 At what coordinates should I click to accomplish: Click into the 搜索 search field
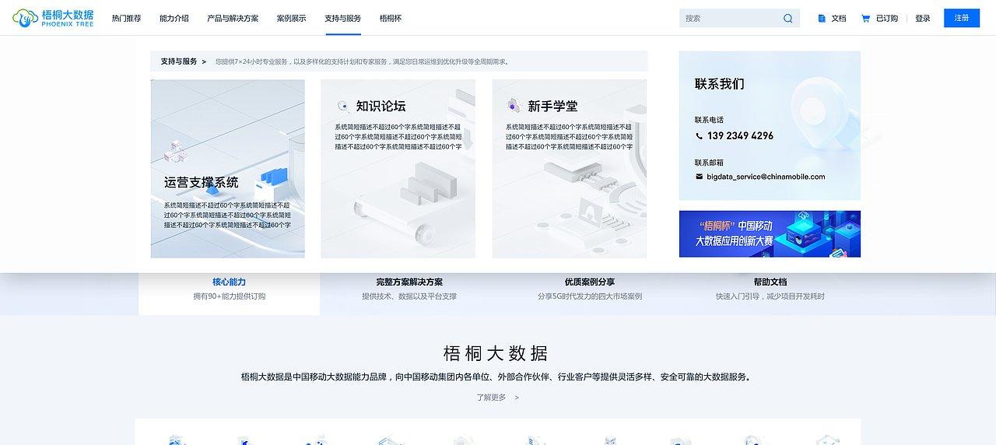click(x=739, y=19)
